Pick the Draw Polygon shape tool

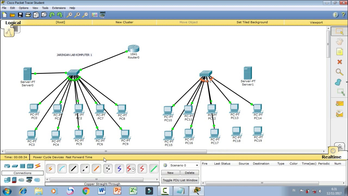338,82
